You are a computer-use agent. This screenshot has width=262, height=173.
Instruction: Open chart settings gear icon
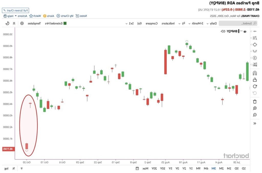(x=22, y=23)
